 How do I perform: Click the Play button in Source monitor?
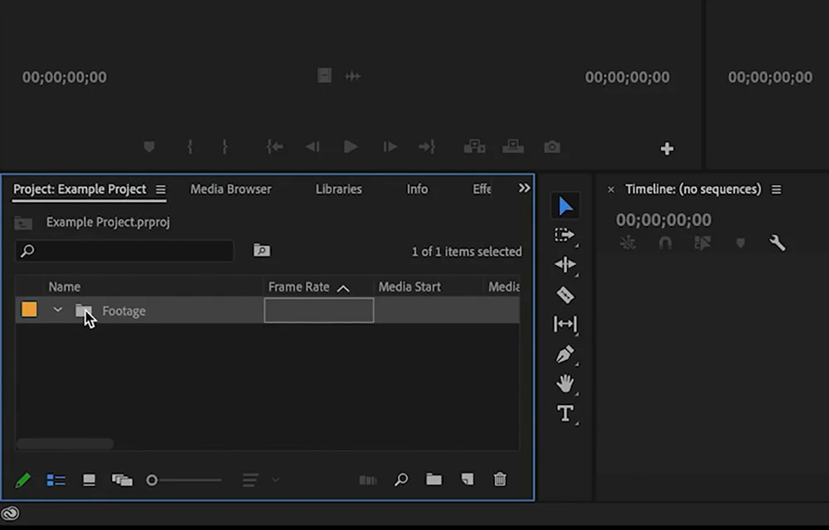coord(350,147)
